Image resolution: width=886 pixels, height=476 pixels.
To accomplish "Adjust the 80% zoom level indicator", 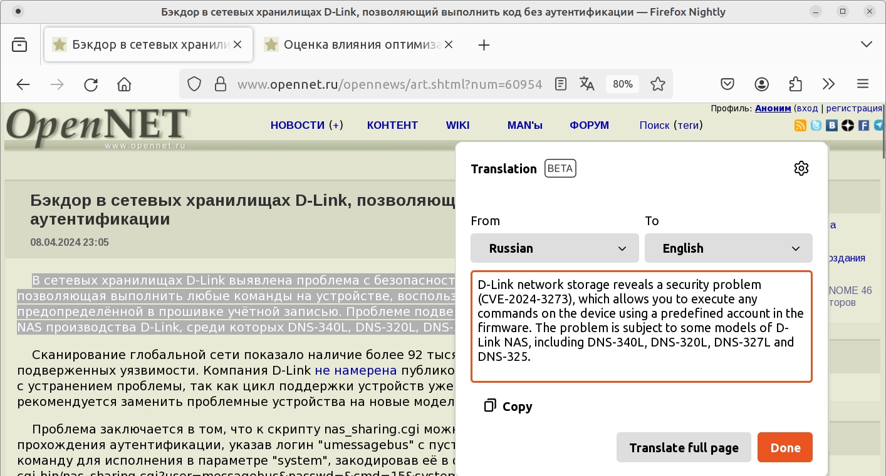I will [x=622, y=84].
